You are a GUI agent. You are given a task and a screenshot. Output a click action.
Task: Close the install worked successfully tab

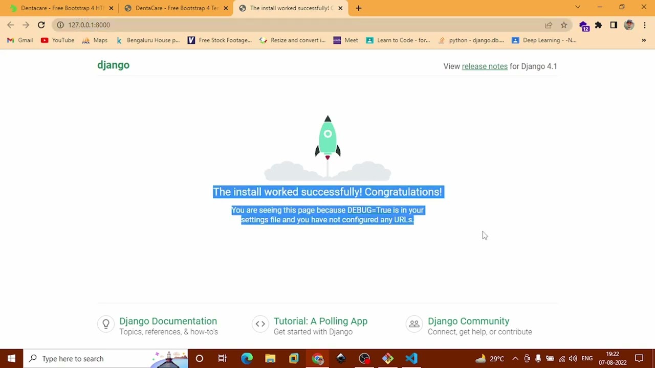point(340,8)
